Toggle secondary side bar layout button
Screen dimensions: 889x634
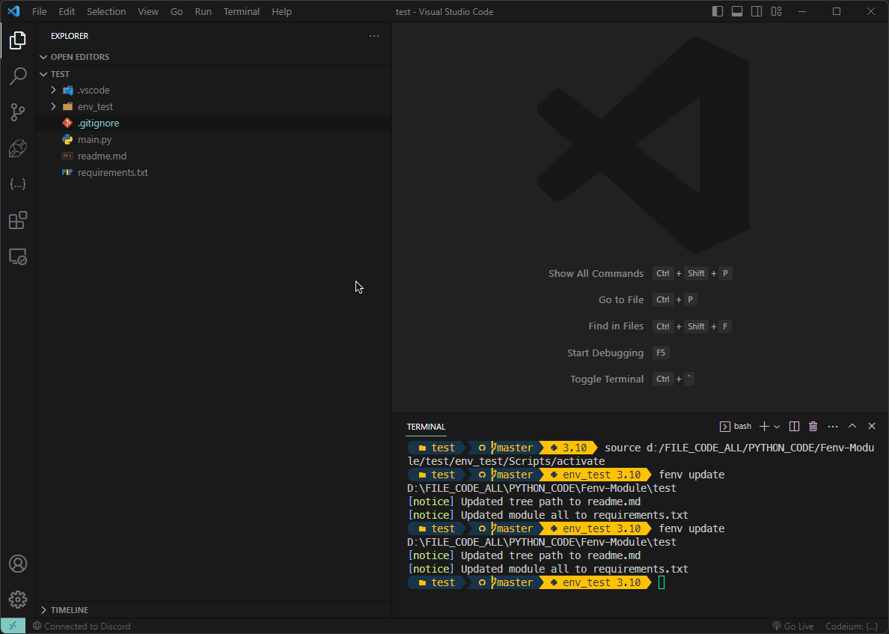point(757,11)
